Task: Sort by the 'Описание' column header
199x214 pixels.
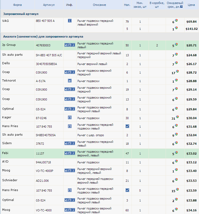Action: click(99, 5)
